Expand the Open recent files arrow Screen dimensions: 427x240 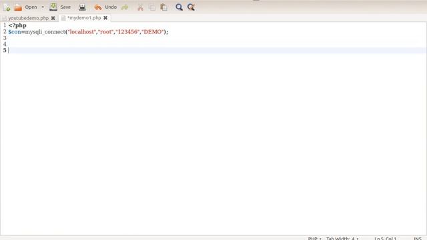coord(43,7)
